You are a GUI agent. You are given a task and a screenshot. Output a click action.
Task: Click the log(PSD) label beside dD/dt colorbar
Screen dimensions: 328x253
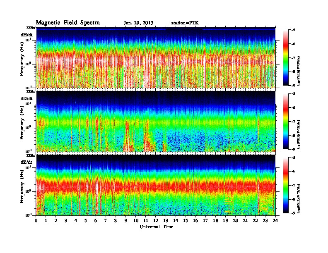[299, 134]
